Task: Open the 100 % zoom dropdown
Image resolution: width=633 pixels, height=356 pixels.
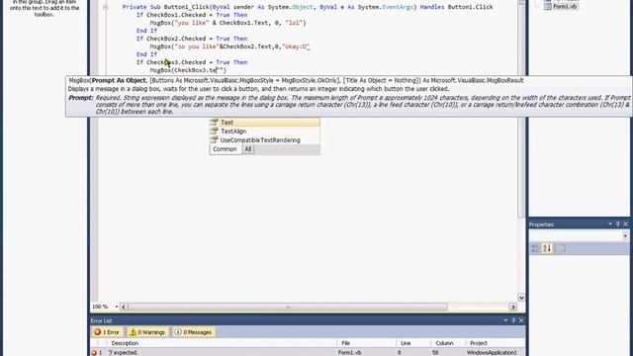Action: tap(117, 307)
